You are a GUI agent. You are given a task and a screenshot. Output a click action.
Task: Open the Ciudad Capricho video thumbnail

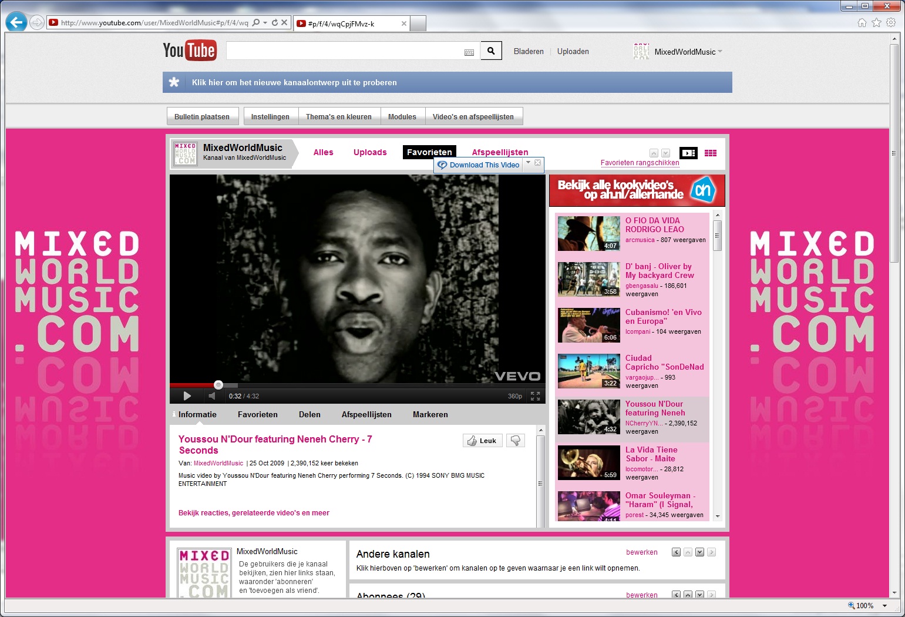[588, 371]
